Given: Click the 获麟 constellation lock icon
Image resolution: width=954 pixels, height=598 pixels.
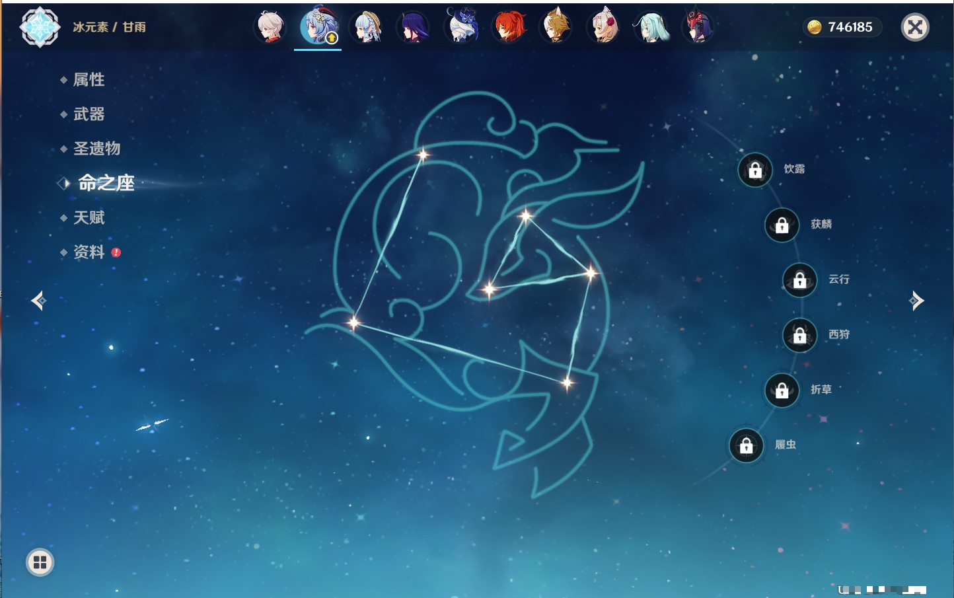Looking at the screenshot, I should point(782,225).
